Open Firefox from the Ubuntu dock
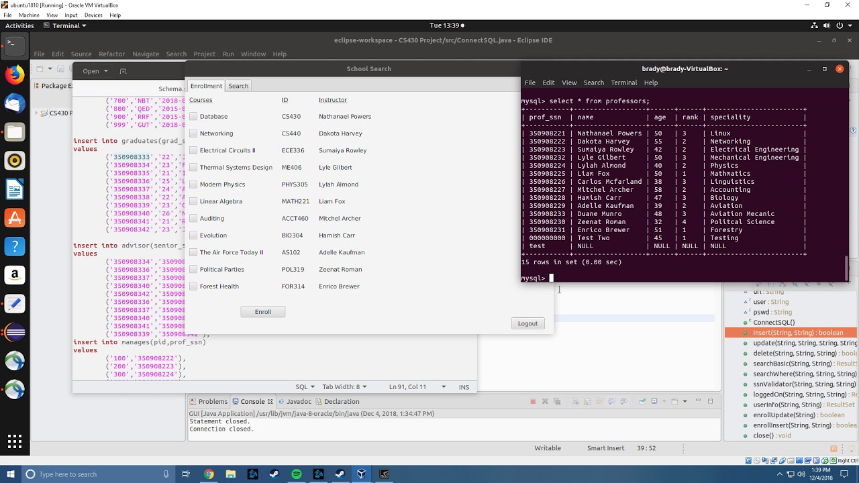The width and height of the screenshot is (859, 483). (15, 74)
